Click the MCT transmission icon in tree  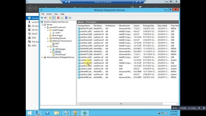point(53,43)
